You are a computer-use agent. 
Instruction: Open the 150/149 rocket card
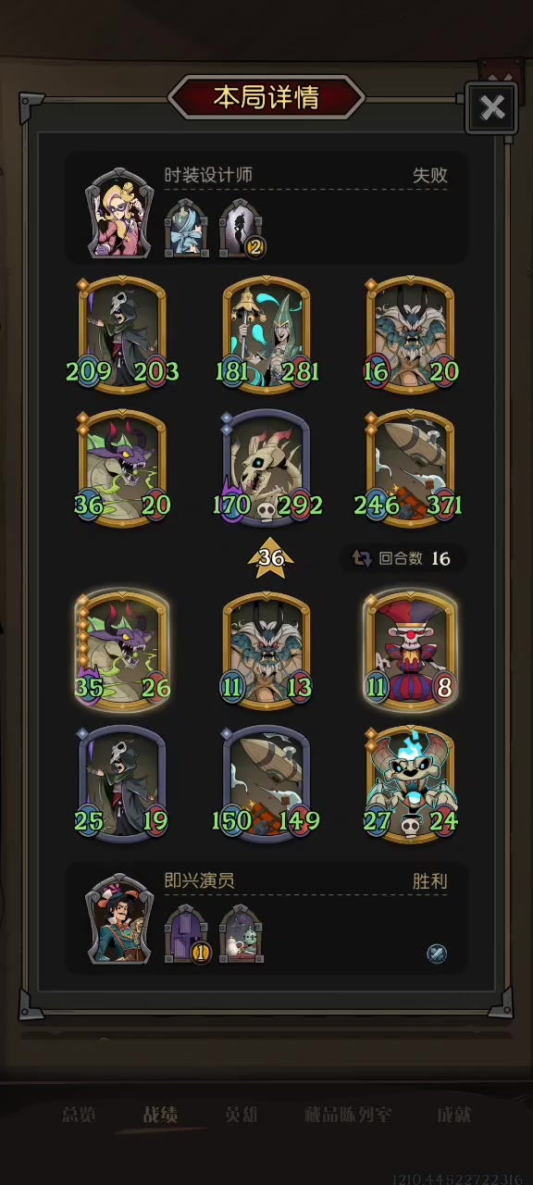point(266,784)
